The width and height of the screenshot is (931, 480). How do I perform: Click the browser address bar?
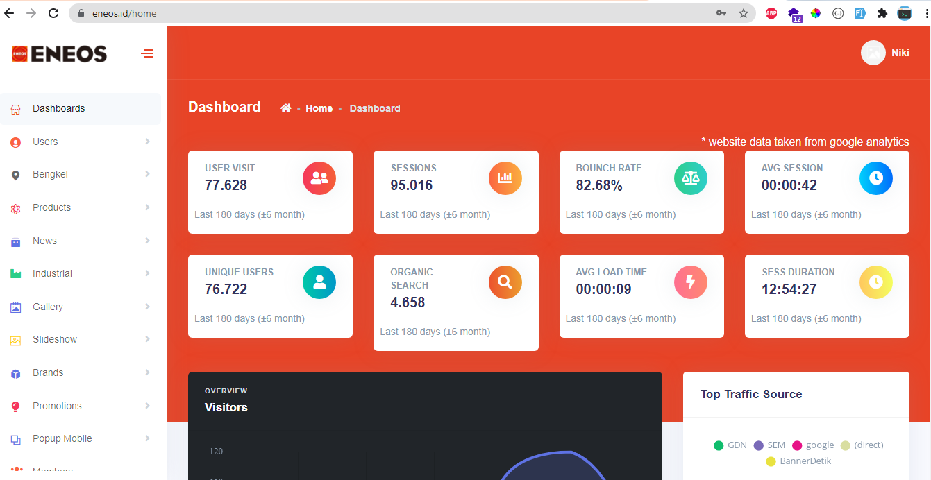point(396,13)
